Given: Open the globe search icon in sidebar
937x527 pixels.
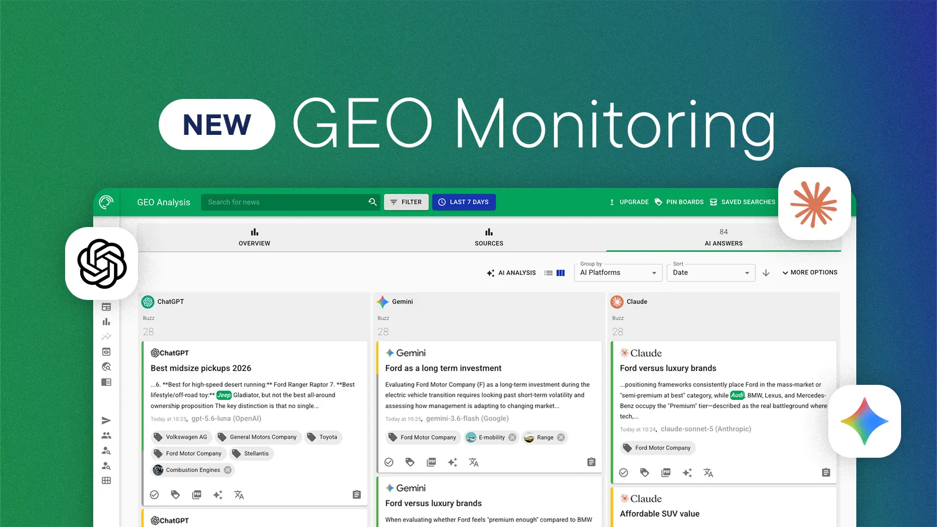Looking at the screenshot, I should pos(106,367).
